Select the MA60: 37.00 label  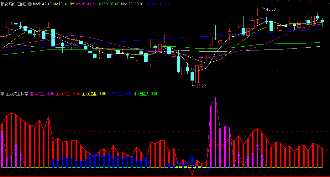[109, 4]
